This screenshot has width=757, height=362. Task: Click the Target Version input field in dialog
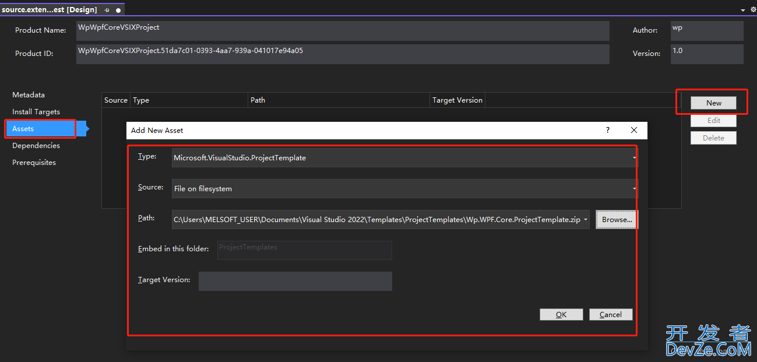295,281
